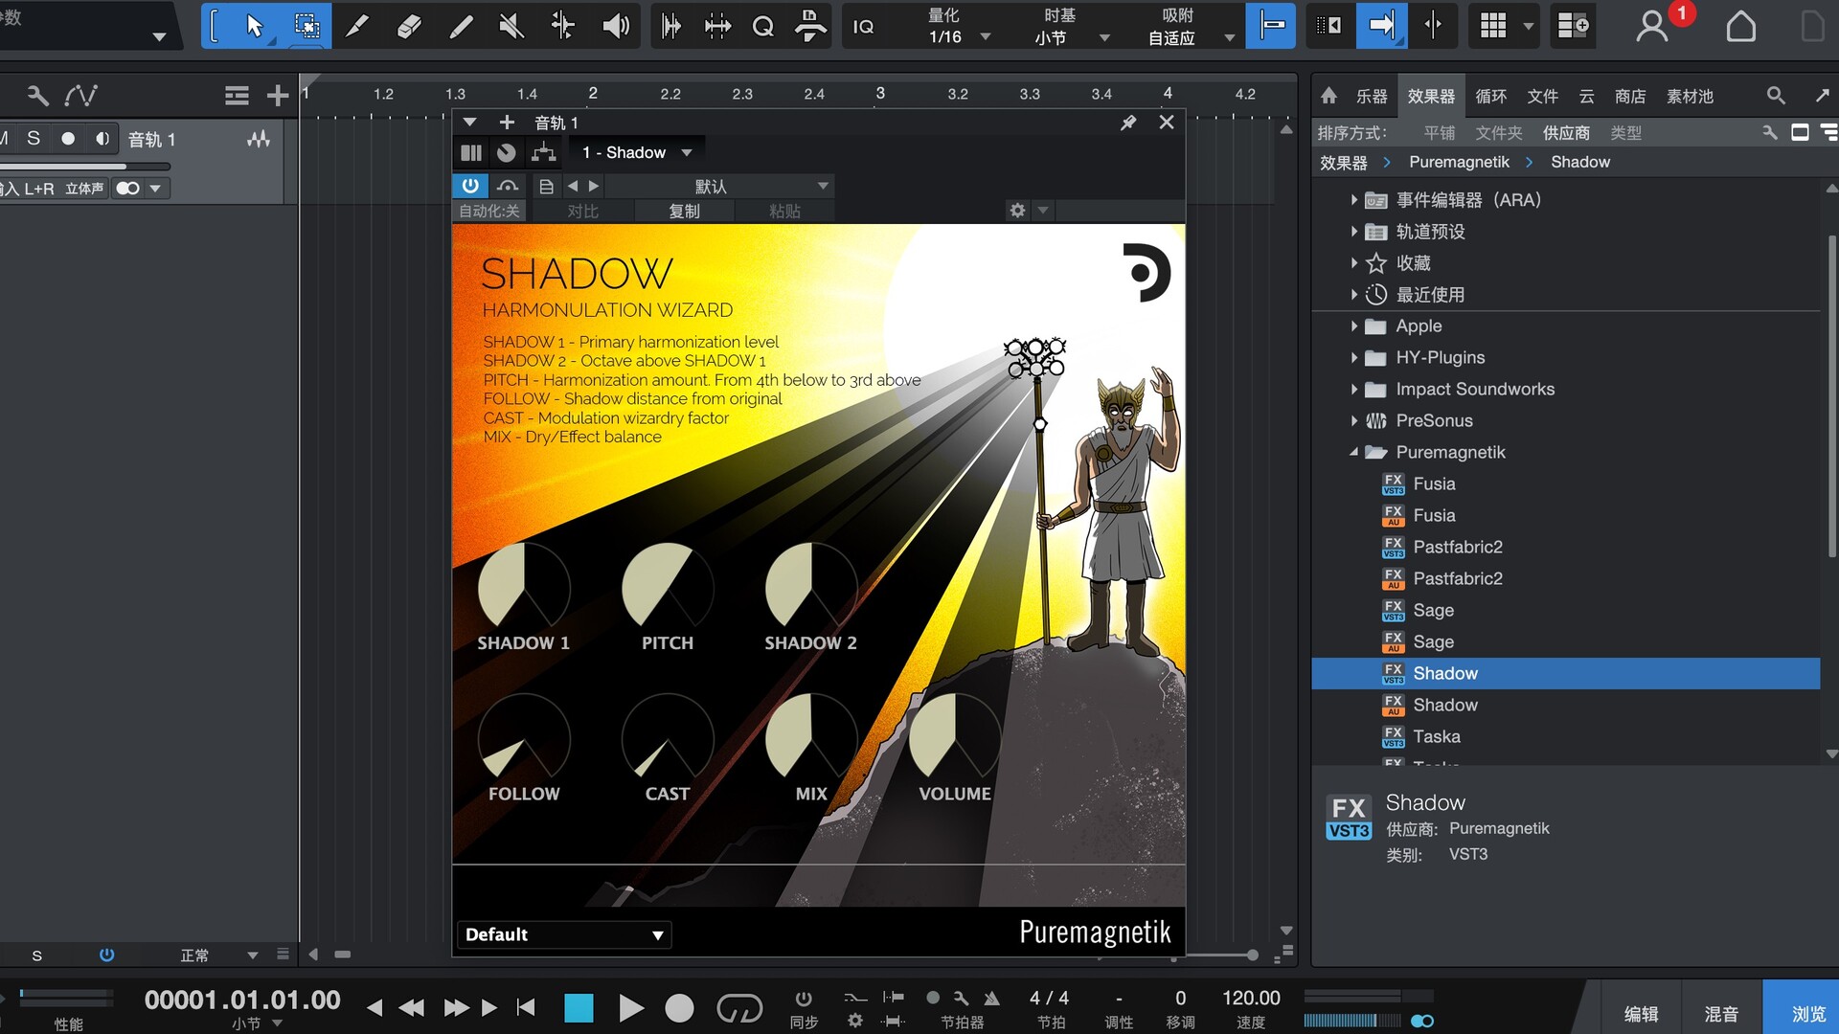
Task: Open metronome settings icon
Action: coord(961,998)
